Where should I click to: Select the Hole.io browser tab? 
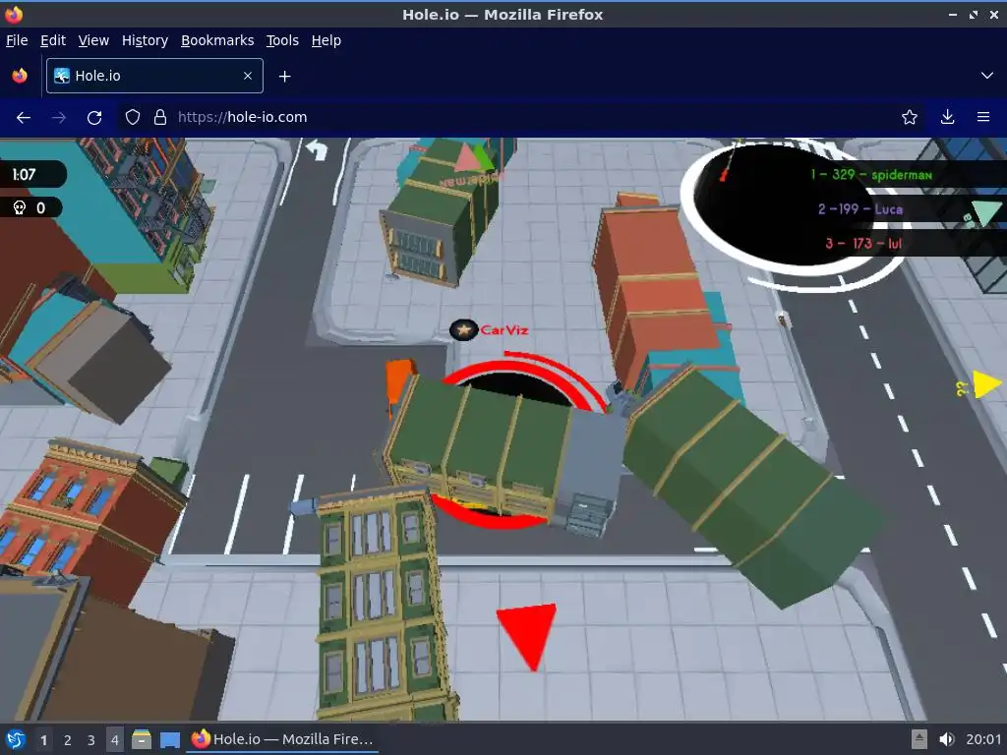click(154, 76)
